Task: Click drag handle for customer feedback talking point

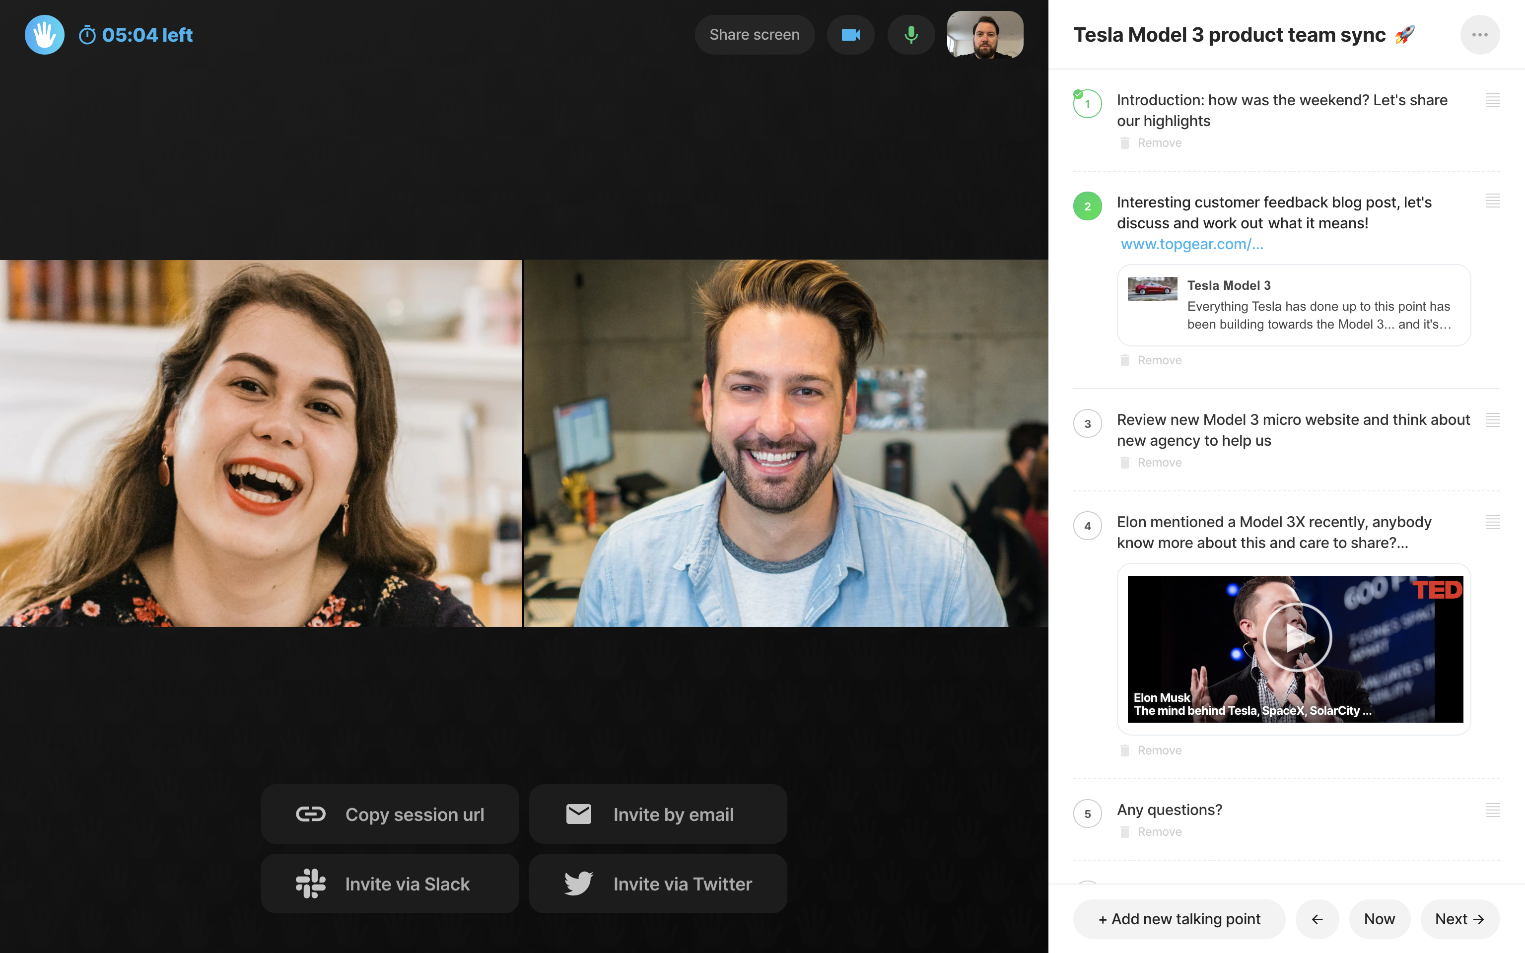Action: (1493, 201)
